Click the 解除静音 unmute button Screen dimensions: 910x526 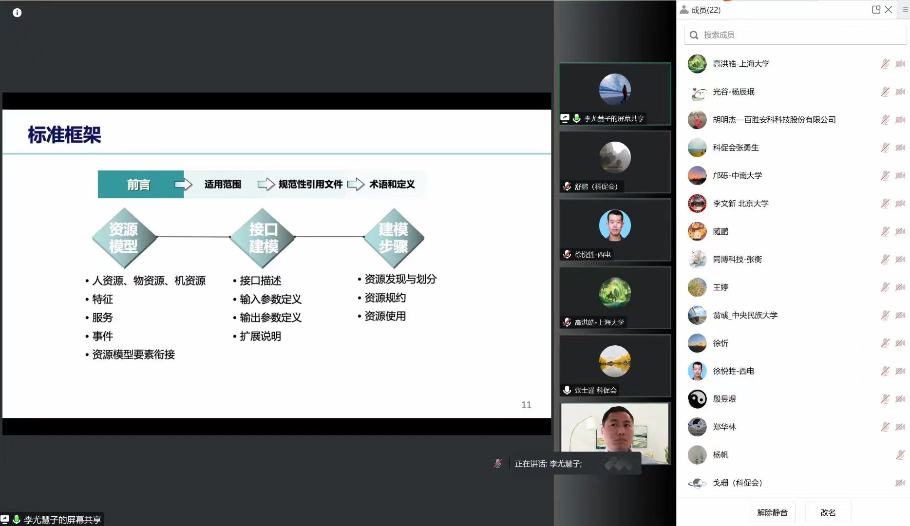(x=772, y=512)
